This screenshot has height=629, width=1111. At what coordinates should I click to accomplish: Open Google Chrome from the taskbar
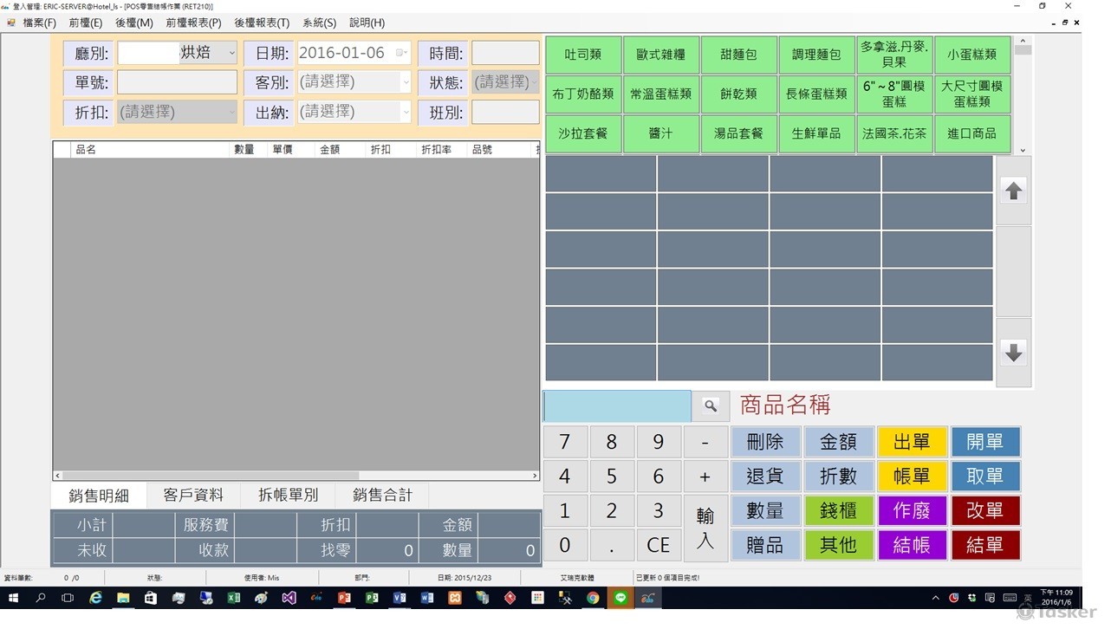[x=593, y=598]
